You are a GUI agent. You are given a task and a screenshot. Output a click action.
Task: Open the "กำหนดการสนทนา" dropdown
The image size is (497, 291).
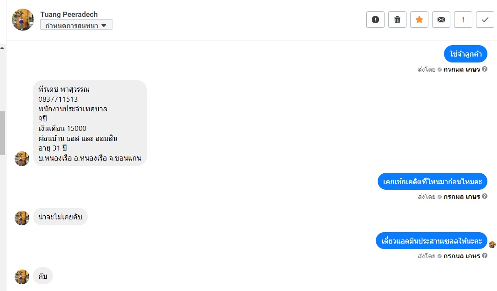pyautogui.click(x=76, y=25)
